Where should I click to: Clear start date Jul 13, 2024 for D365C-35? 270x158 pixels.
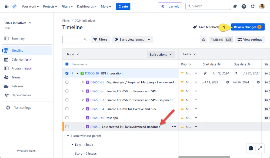click(228, 82)
